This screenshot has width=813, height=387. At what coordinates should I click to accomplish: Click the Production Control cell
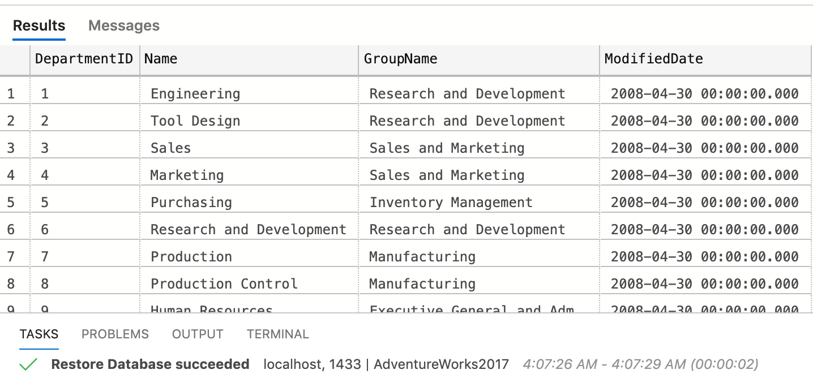pos(249,283)
